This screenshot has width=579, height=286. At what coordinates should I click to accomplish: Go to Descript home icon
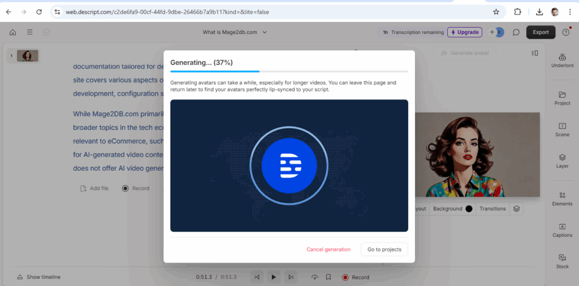coord(12,32)
